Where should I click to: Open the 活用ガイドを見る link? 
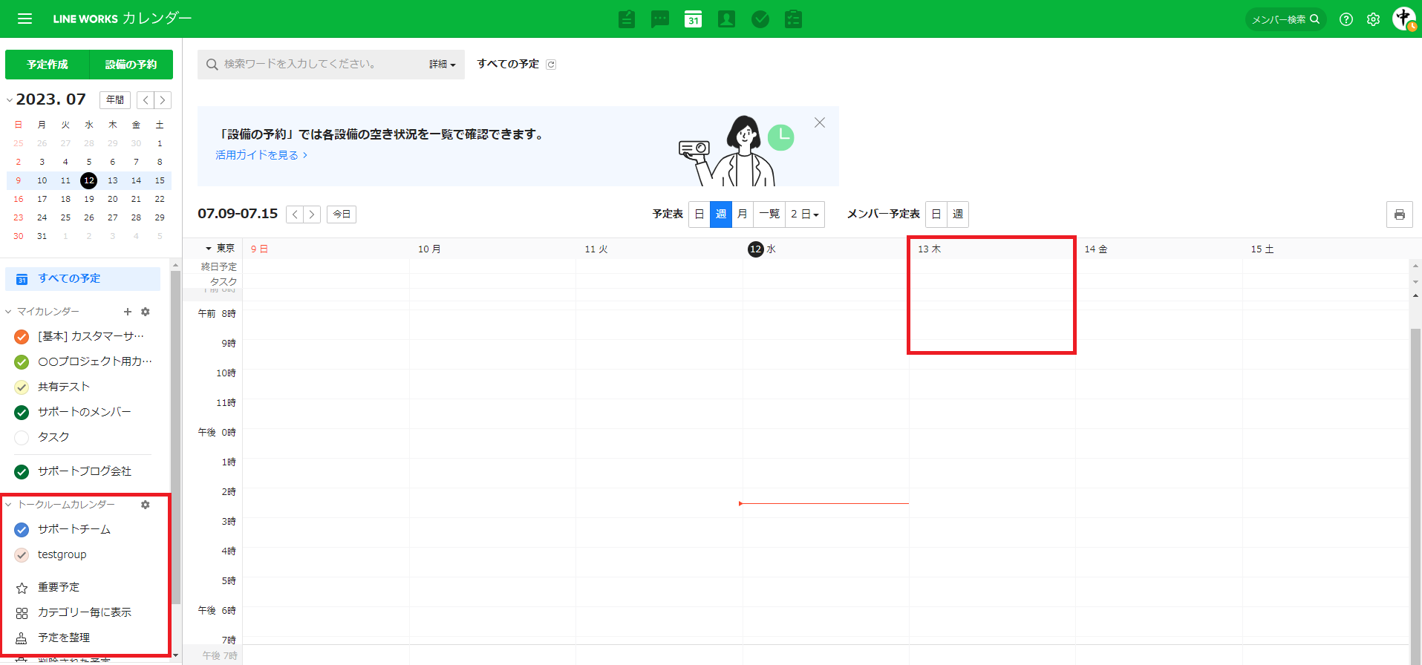pos(261,155)
